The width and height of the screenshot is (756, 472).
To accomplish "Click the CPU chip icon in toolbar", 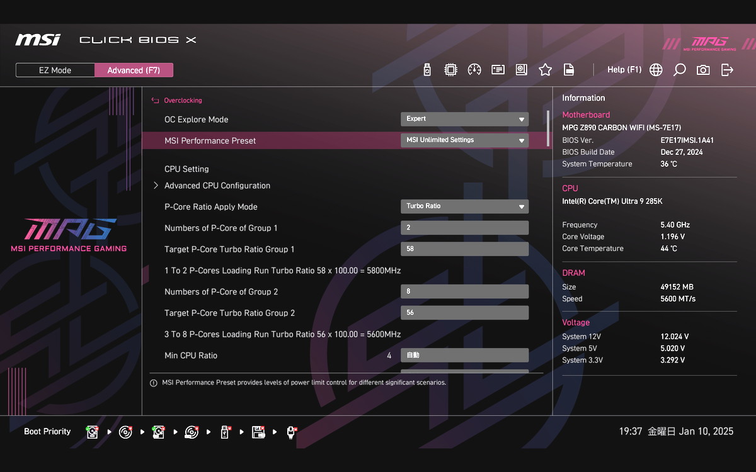I will (x=450, y=70).
